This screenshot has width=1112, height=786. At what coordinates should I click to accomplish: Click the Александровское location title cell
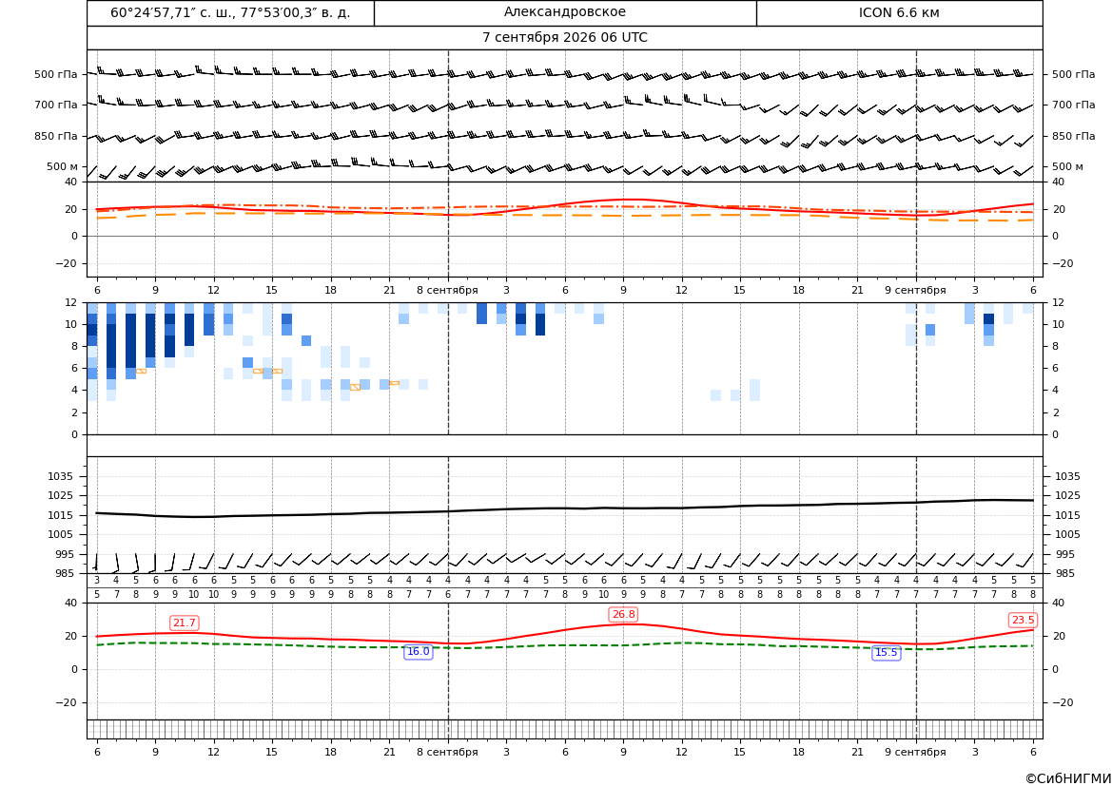click(x=565, y=12)
